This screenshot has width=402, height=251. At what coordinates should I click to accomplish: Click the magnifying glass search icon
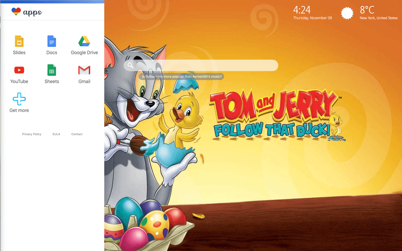[x=130, y=65]
